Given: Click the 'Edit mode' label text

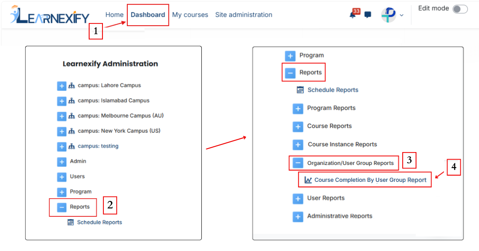Looking at the screenshot, I should [x=433, y=8].
